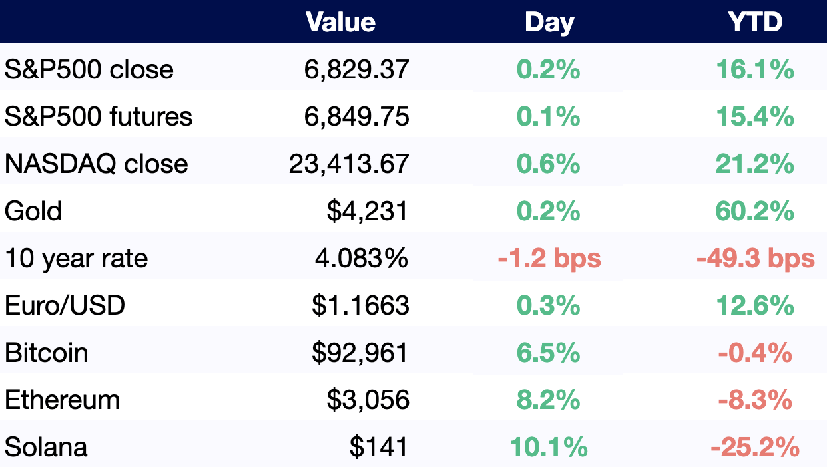Select the S&P500 futures row label
Screen dimensions: 827x467
(99, 116)
